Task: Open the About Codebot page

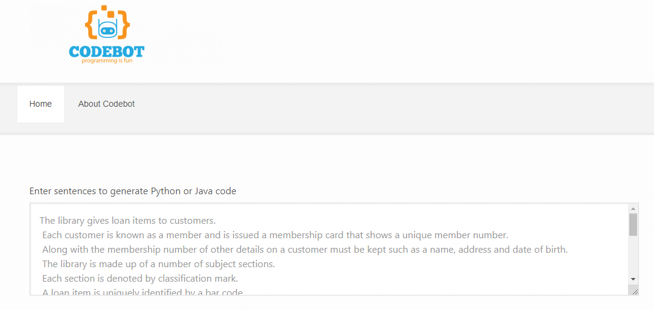Action: pos(106,104)
